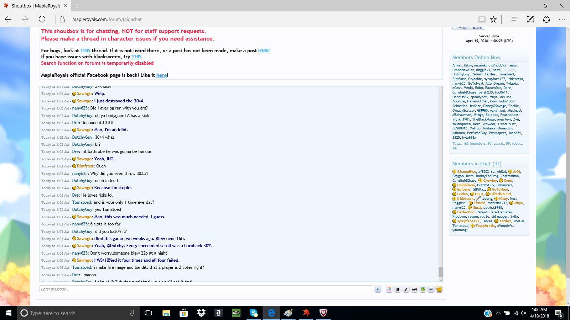570x320 pixels.
Task: Click the address bar URL
Action: click(107, 19)
